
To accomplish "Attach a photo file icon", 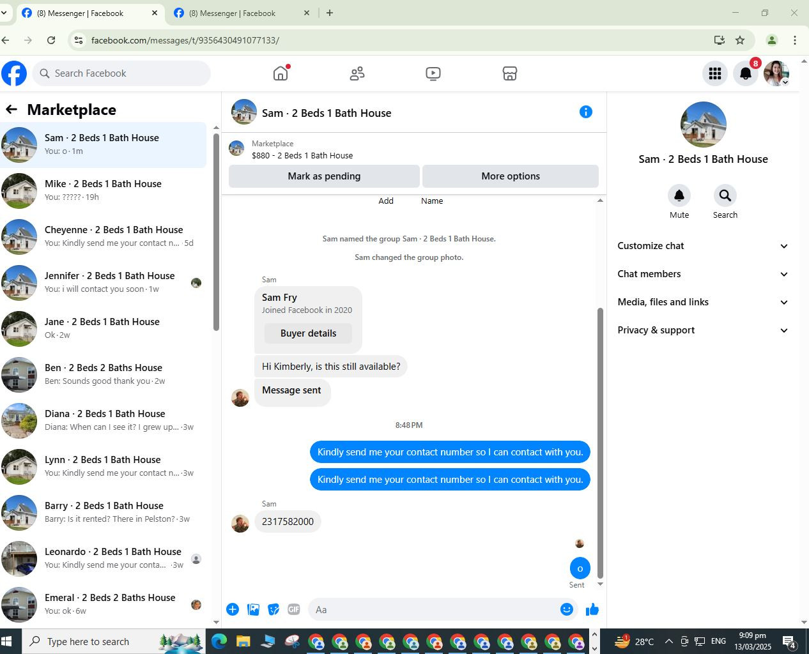I will tap(253, 609).
